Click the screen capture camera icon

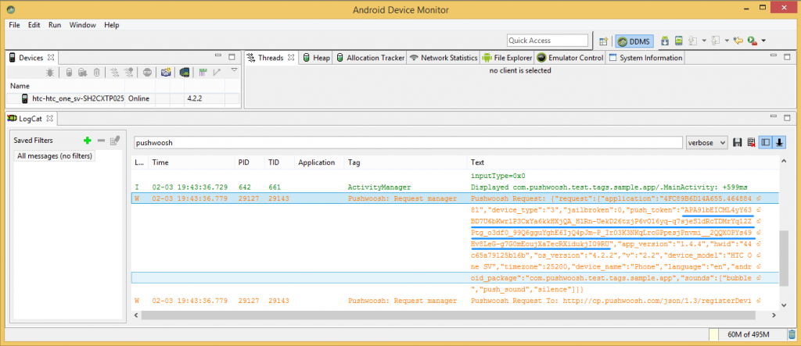166,73
